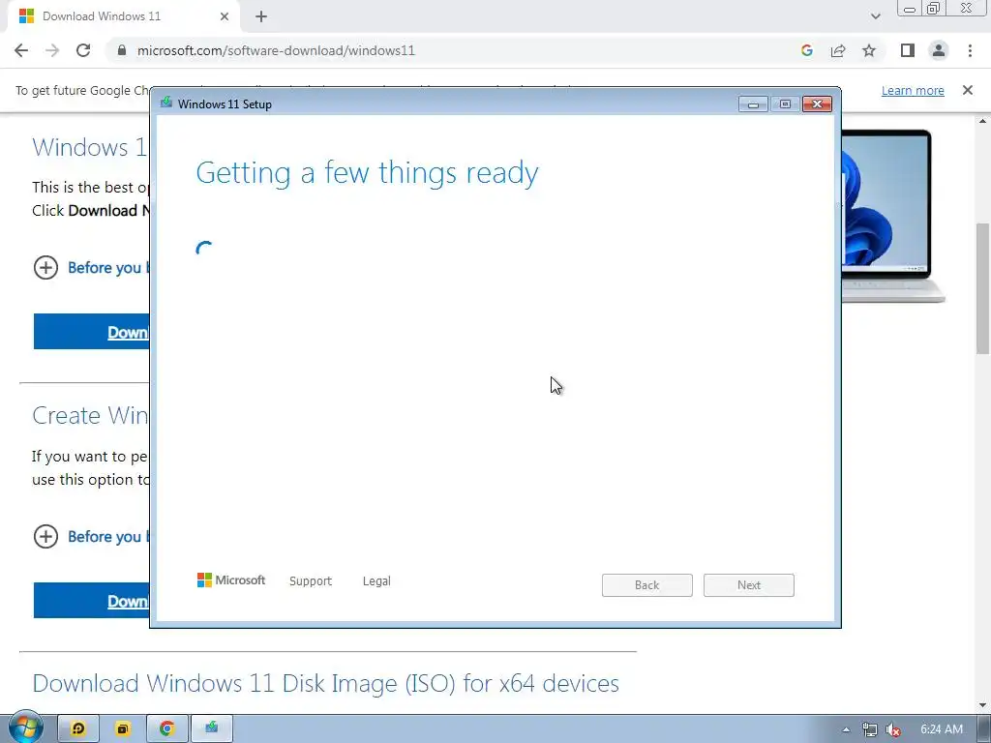991x743 pixels.
Task: Dismiss the Chrome update notification bar
Action: (x=968, y=90)
